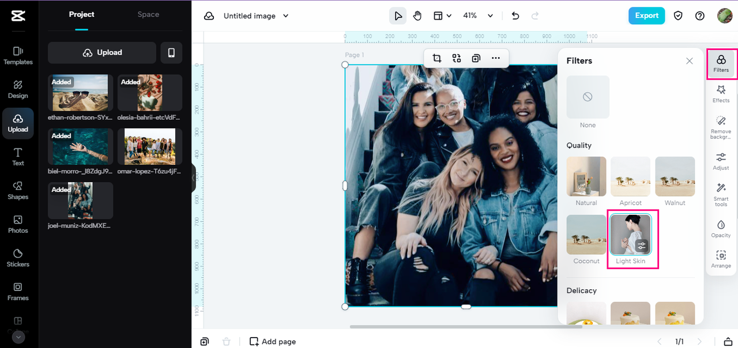Viewport: 738px width, 348px height.
Task: Open the CapCut logo home
Action: coord(18,16)
